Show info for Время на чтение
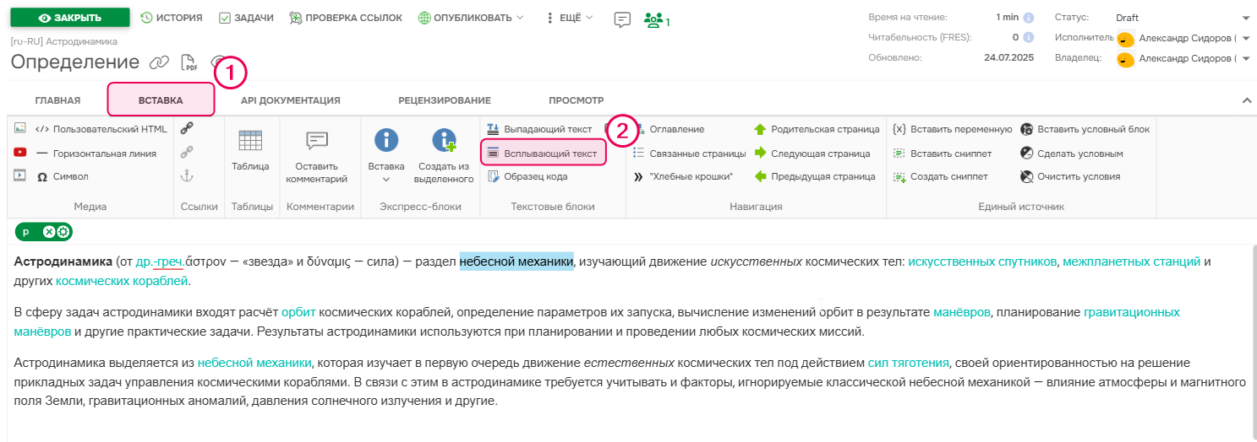Viewport: 1257px width, 442px height. [x=1029, y=17]
